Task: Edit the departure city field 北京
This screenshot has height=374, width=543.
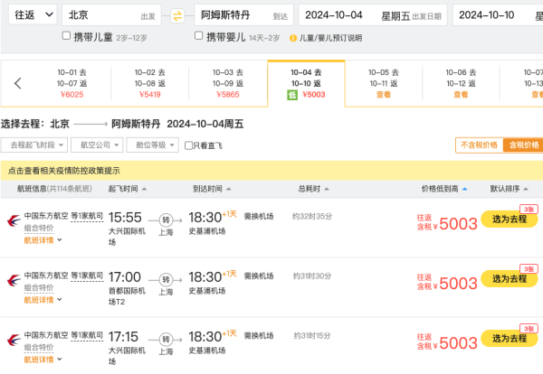Action: click(111, 14)
